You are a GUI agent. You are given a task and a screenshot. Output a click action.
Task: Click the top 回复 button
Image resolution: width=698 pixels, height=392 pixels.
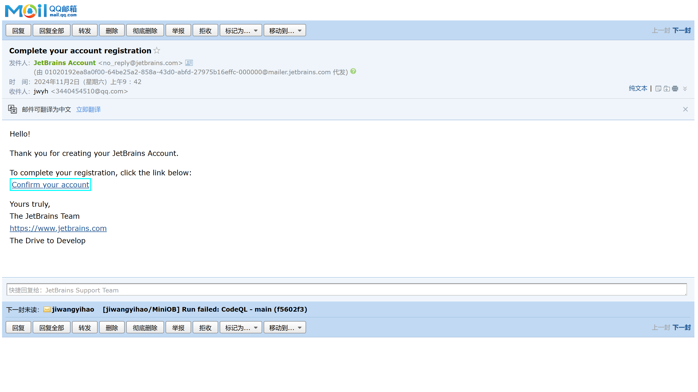pos(18,30)
